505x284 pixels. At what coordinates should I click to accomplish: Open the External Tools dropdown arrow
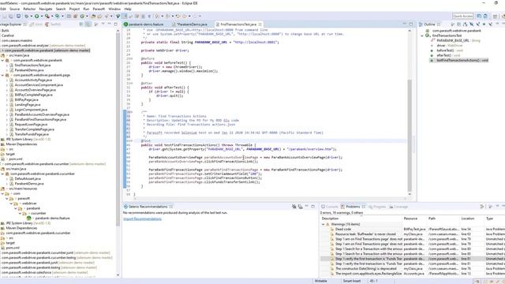pos(52,16)
